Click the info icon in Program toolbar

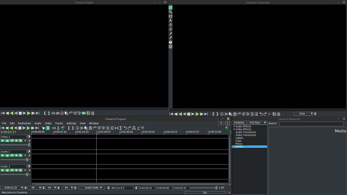coord(77,128)
